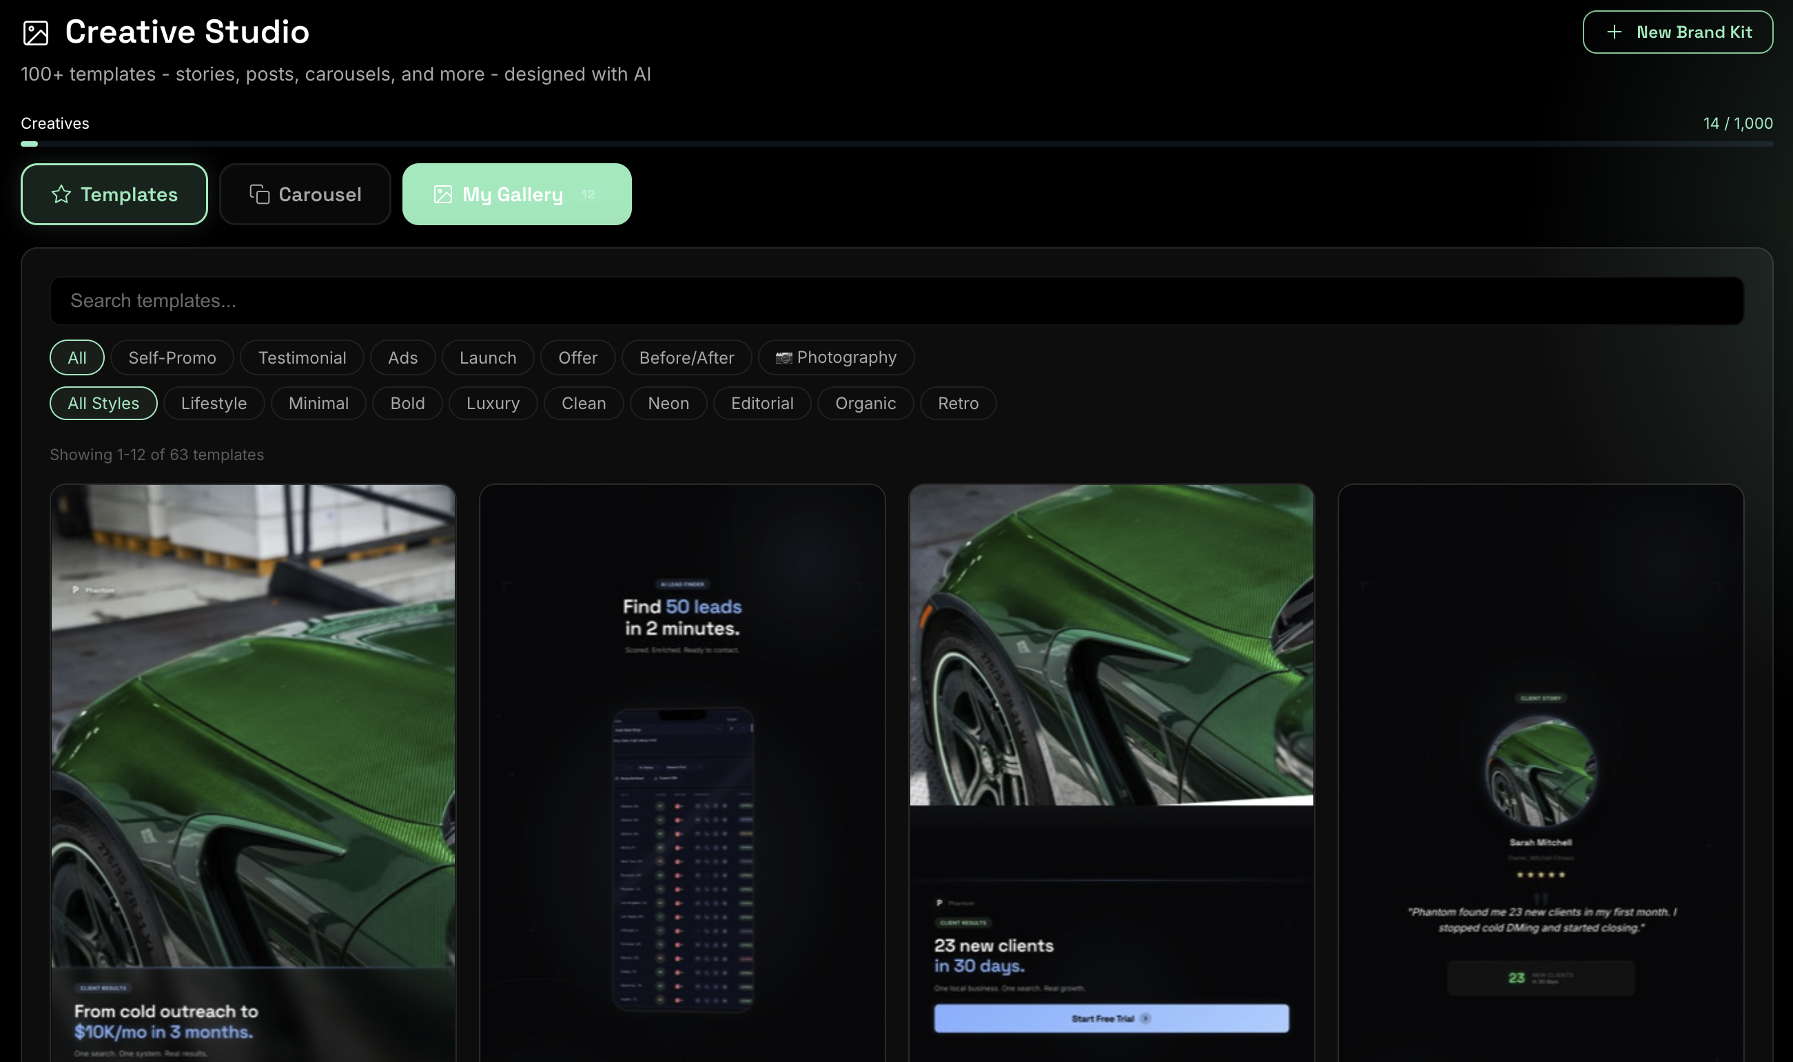Enable the Clean style filter
Screen dimensions: 1793x1062
(x=583, y=403)
